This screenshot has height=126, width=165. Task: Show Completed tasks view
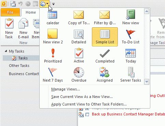[x=105, y=56]
